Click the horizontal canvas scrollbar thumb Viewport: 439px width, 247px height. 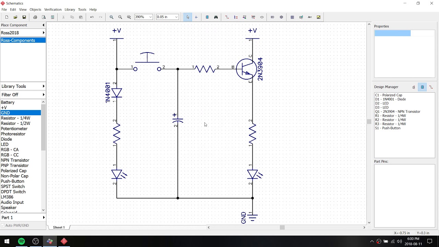pos(282,227)
